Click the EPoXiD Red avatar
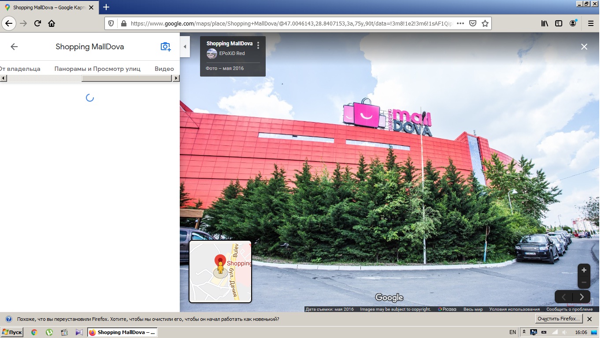Screen dimensions: 601x338 click(212, 54)
